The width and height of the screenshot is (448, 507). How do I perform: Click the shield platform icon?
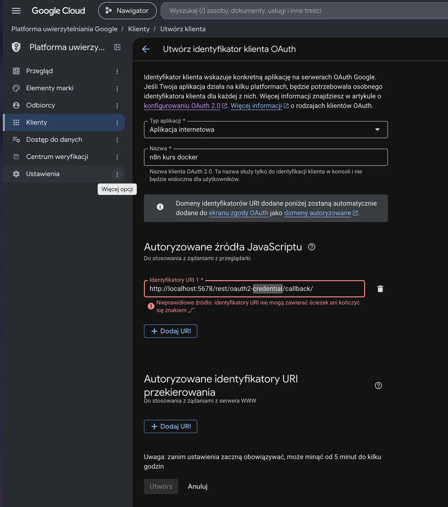(16, 47)
